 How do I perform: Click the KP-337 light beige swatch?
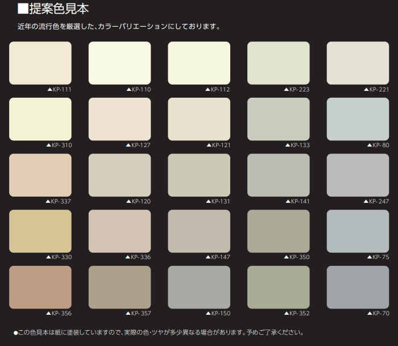click(x=40, y=175)
